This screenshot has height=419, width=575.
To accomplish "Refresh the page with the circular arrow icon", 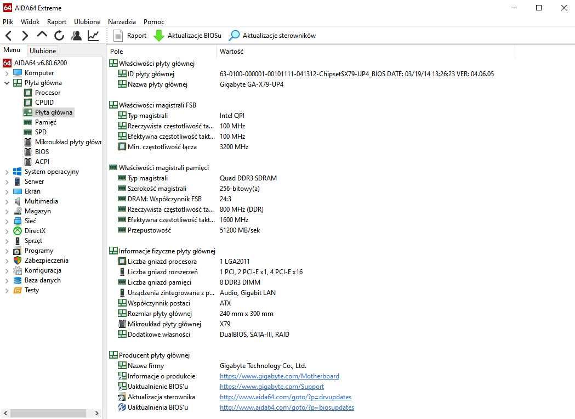I will [59, 36].
